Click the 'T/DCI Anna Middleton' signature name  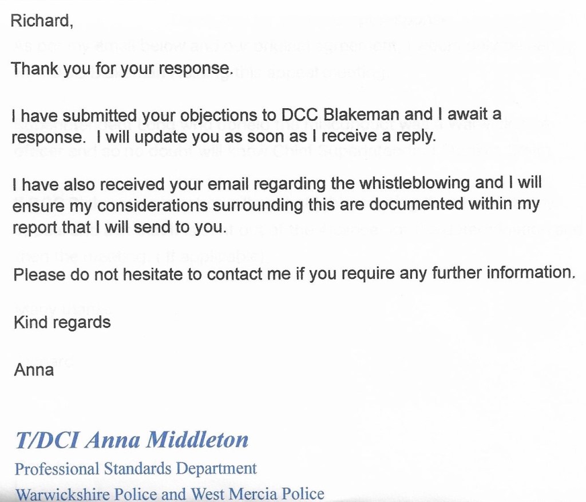(132, 440)
